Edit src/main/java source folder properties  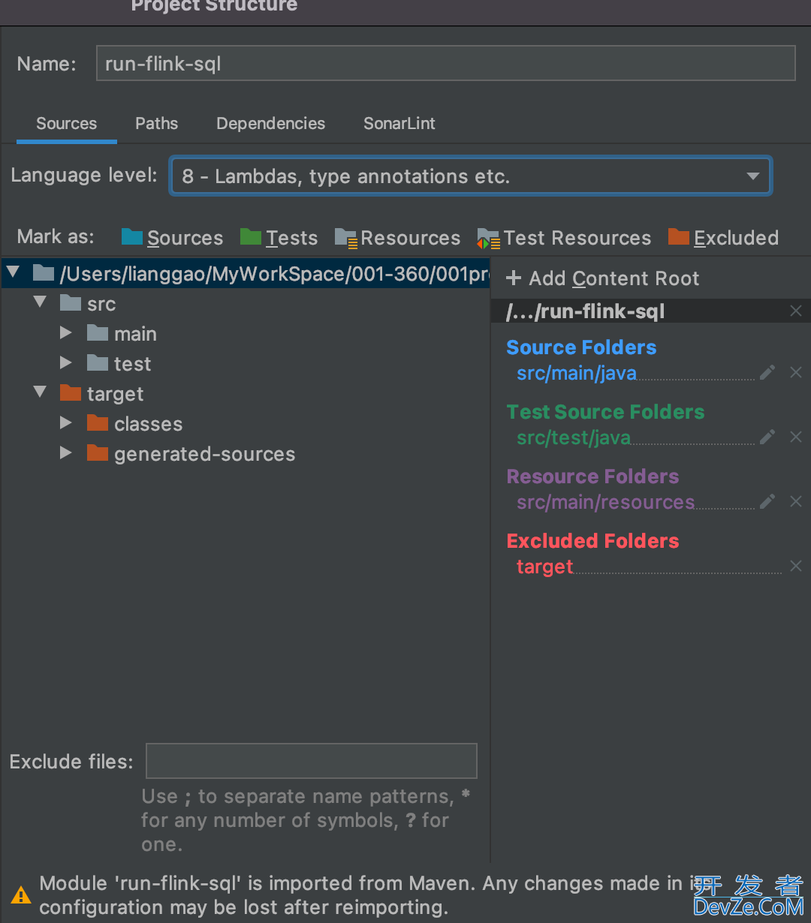(767, 373)
